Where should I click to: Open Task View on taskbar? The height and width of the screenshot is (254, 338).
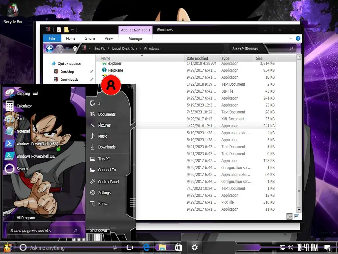(129, 247)
